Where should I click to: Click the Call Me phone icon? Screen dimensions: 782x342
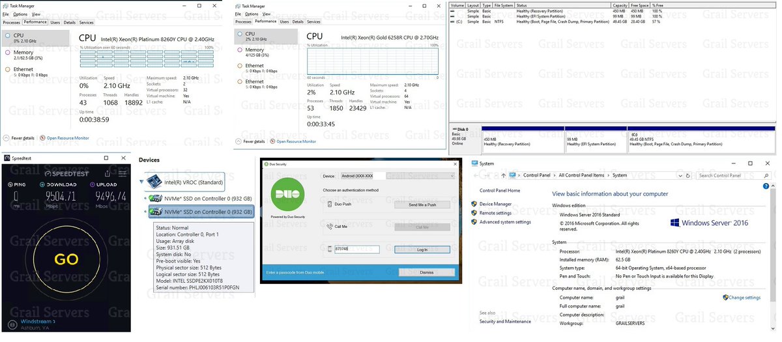330,227
